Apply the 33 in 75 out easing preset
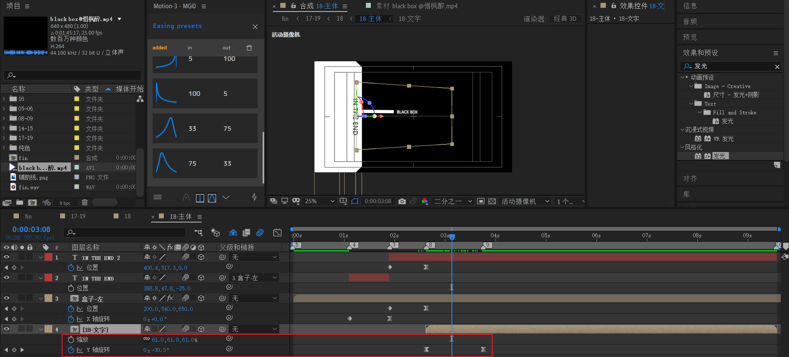Screen dimensions: 789x357 205,129
